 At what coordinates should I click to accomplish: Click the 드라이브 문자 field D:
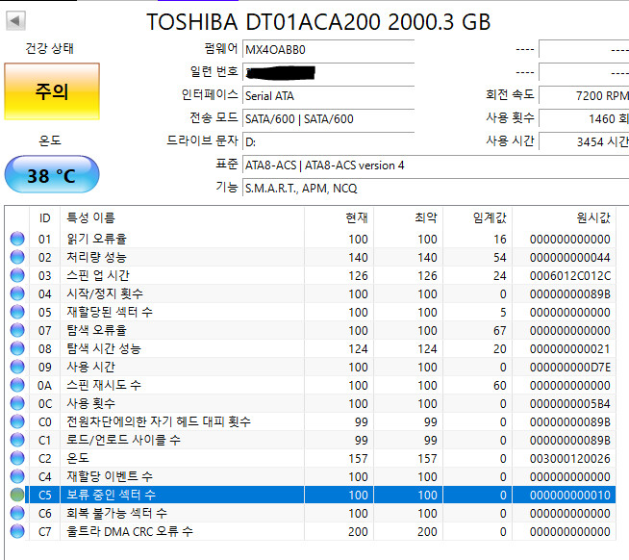point(328,141)
